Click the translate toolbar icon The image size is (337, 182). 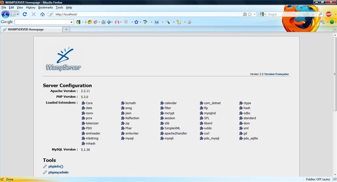coord(156,22)
